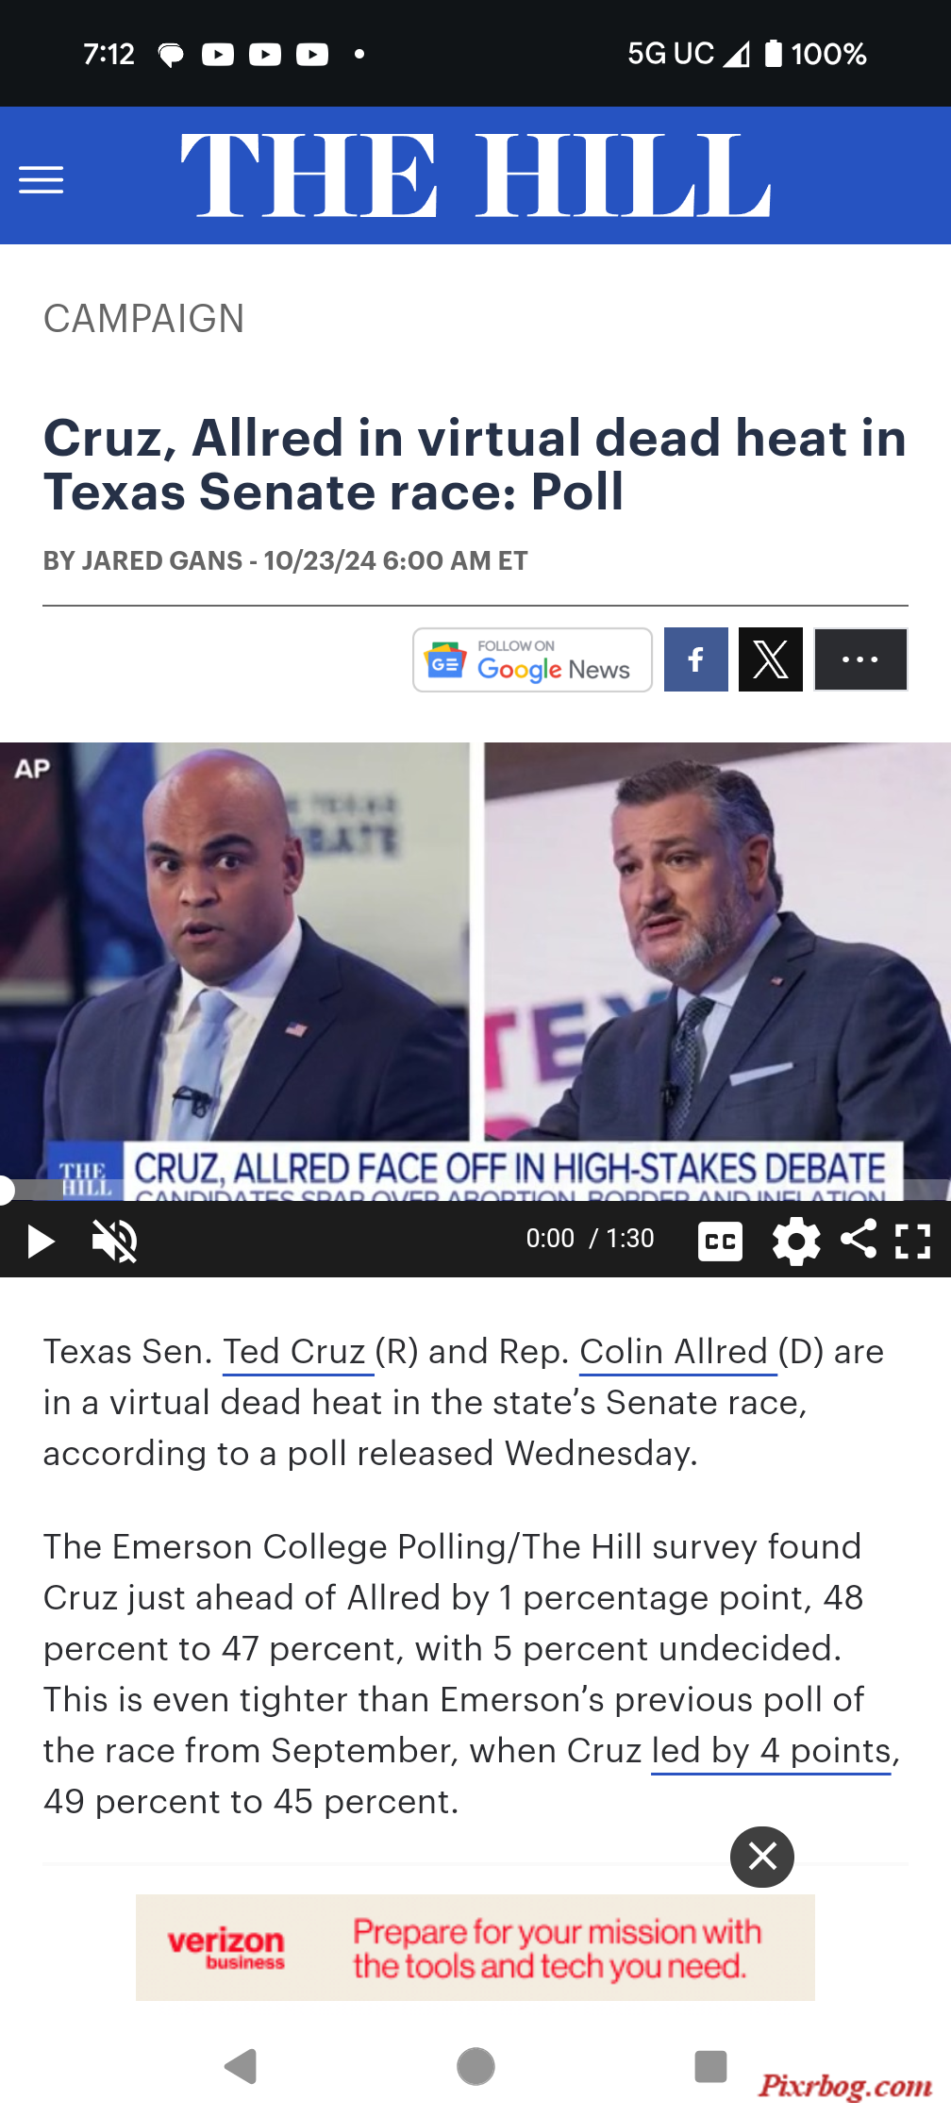Open the Verizon business ad
The width and height of the screenshot is (951, 2117).
click(x=475, y=1947)
